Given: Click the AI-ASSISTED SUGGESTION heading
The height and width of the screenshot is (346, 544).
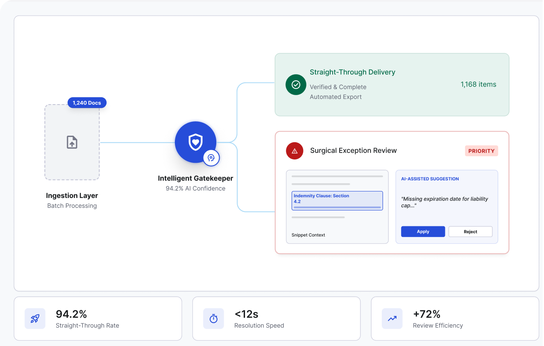Looking at the screenshot, I should point(430,179).
